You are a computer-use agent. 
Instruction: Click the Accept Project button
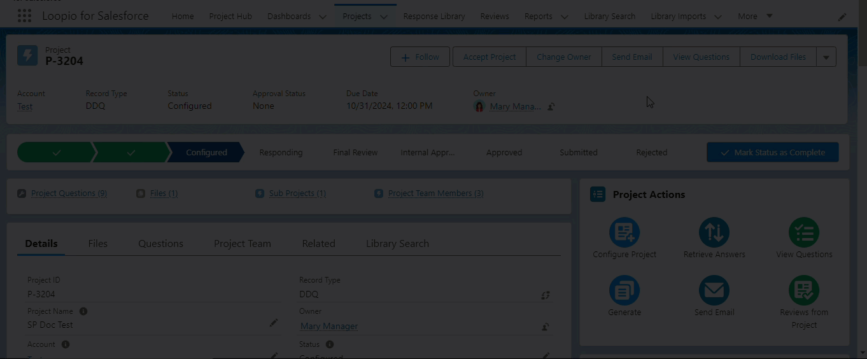pos(490,57)
